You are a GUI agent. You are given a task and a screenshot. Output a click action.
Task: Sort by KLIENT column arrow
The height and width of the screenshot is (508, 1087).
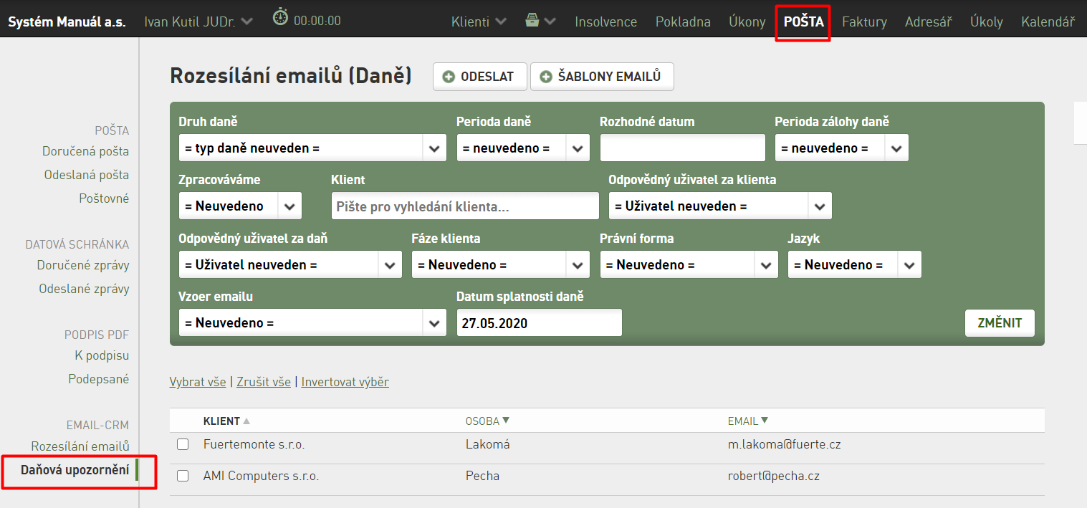pyautogui.click(x=246, y=421)
